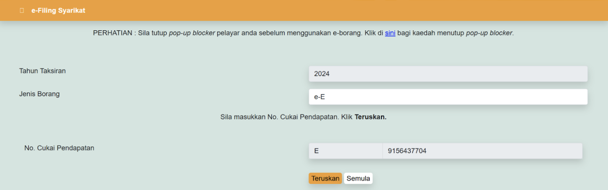The width and height of the screenshot is (608, 190).
Task: Click the bold 'Teruskan.' word in instructions
Action: click(x=371, y=117)
